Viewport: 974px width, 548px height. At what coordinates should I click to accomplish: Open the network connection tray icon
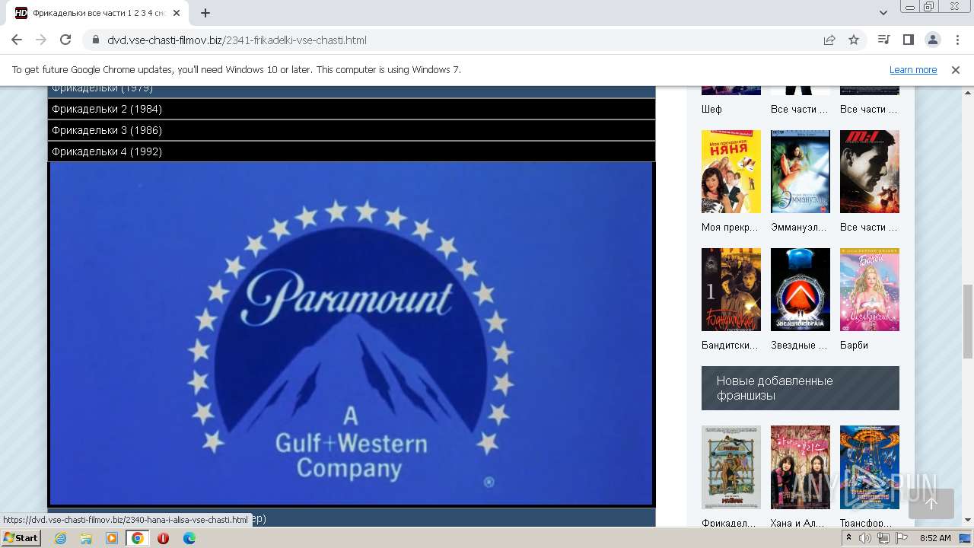coord(883,538)
